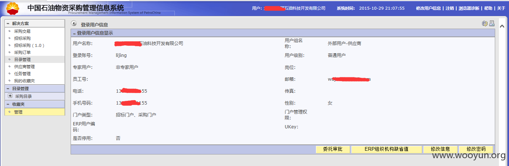Click the print icon above the user info panel
Image resolution: width=509 pixels, height=166 pixels.
pos(491,23)
